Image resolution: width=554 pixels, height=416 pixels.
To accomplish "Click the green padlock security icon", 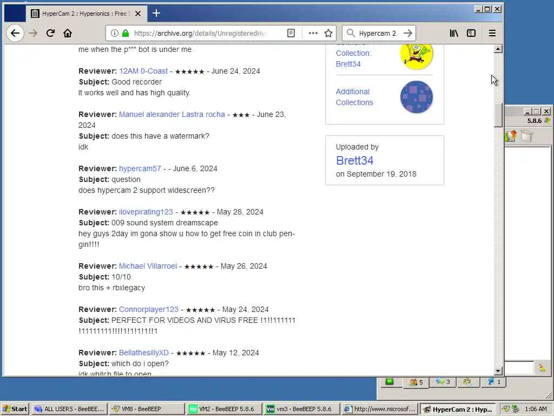I will (x=126, y=33).
